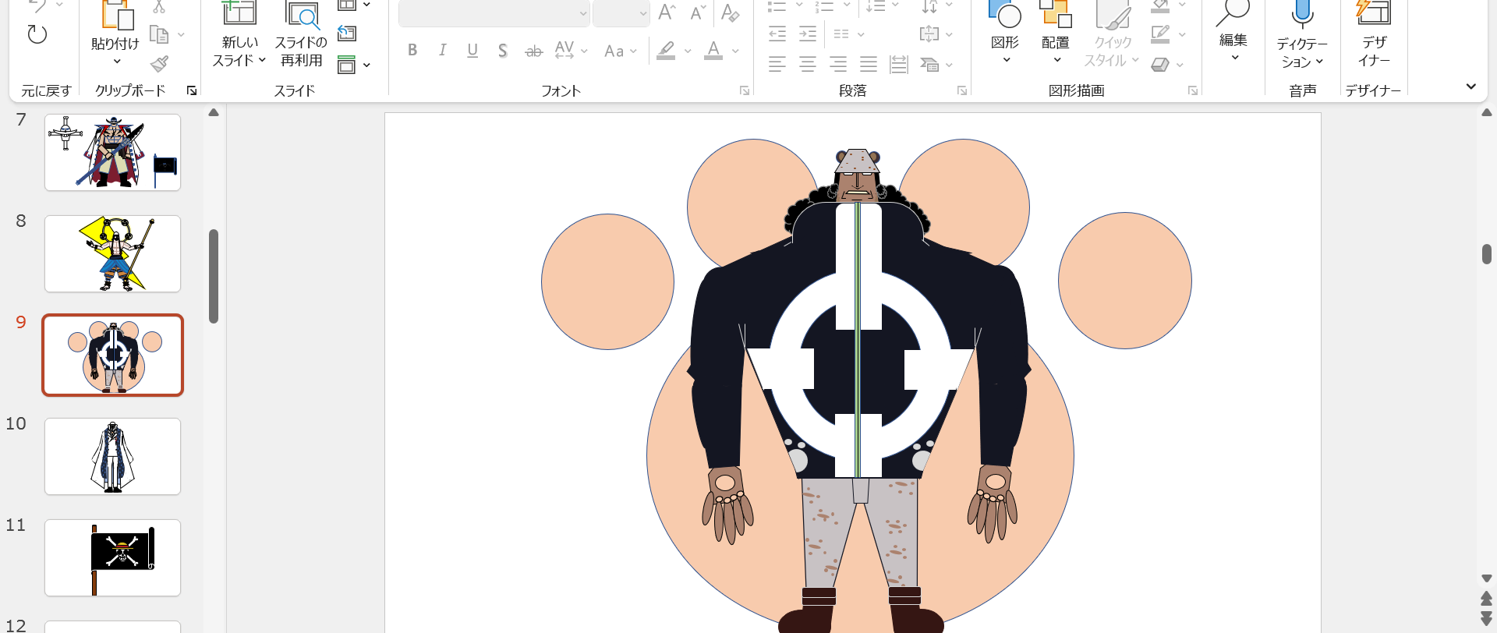The height and width of the screenshot is (633, 1497).
Task: Click the redo (circular arrow) icon
Action: click(37, 34)
